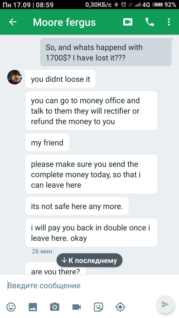
Task: Open the camera to take a photo
Action: click(x=54, y=307)
